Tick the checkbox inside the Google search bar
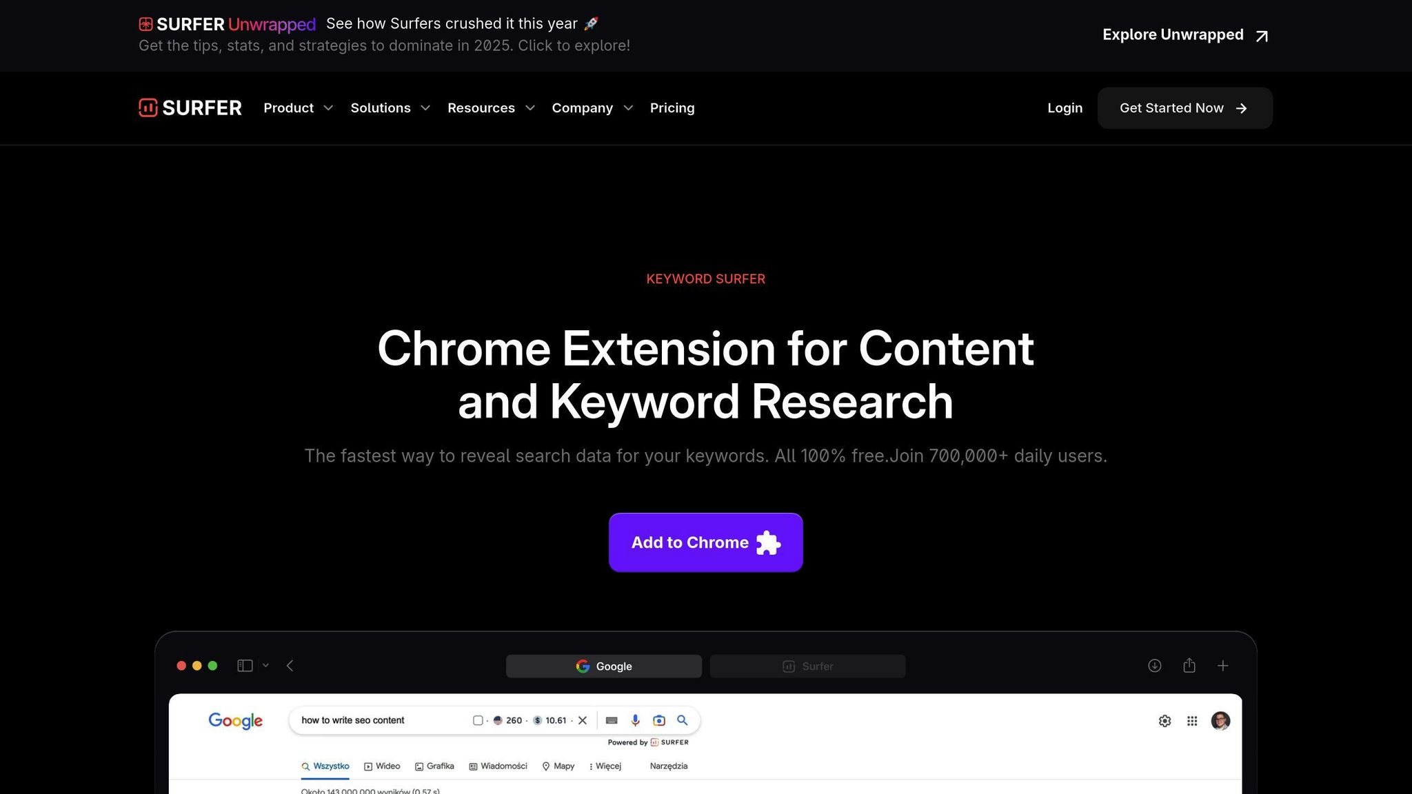 click(478, 721)
